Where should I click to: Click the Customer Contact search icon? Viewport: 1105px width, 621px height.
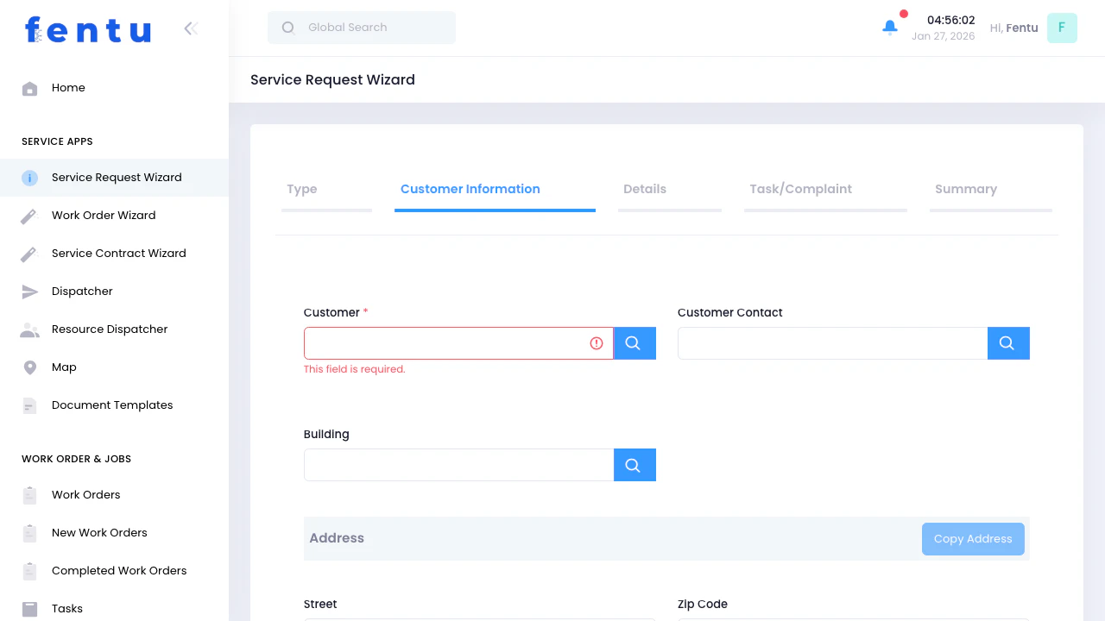[x=1007, y=342]
